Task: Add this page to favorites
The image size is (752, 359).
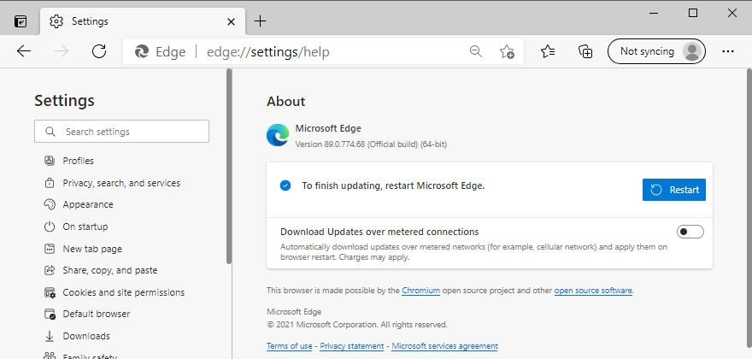Action: (x=508, y=51)
